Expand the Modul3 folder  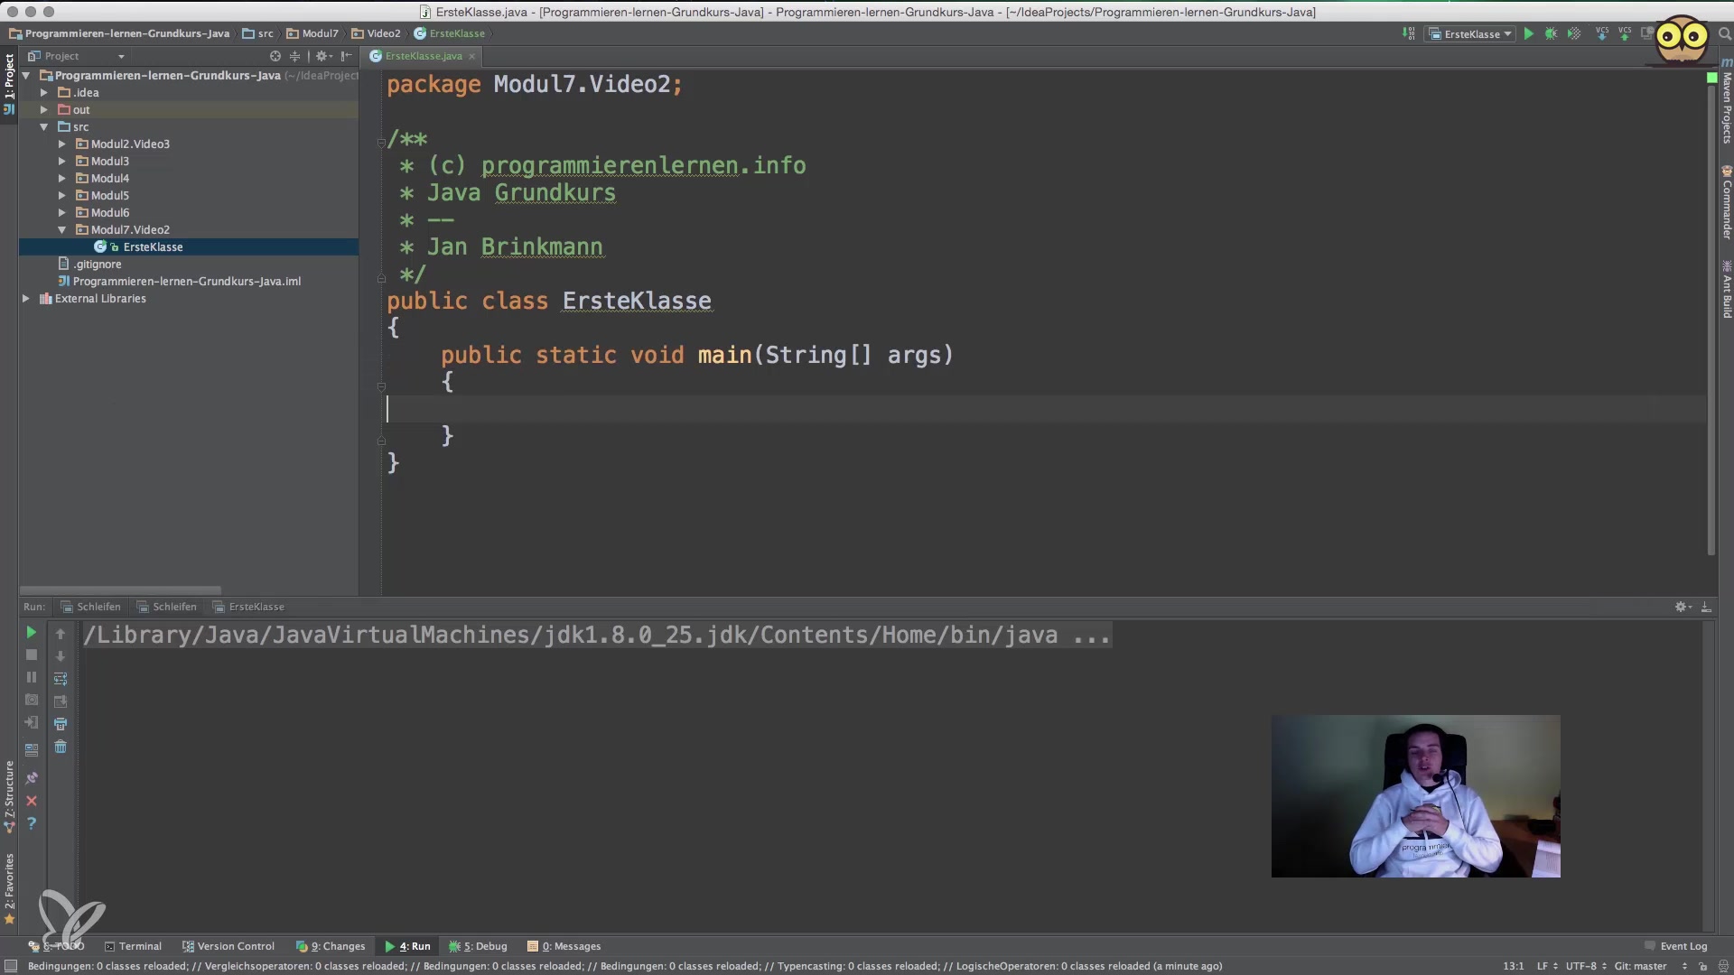click(61, 161)
